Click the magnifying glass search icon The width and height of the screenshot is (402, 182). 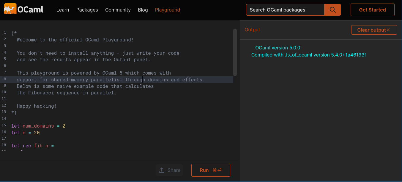click(x=333, y=10)
